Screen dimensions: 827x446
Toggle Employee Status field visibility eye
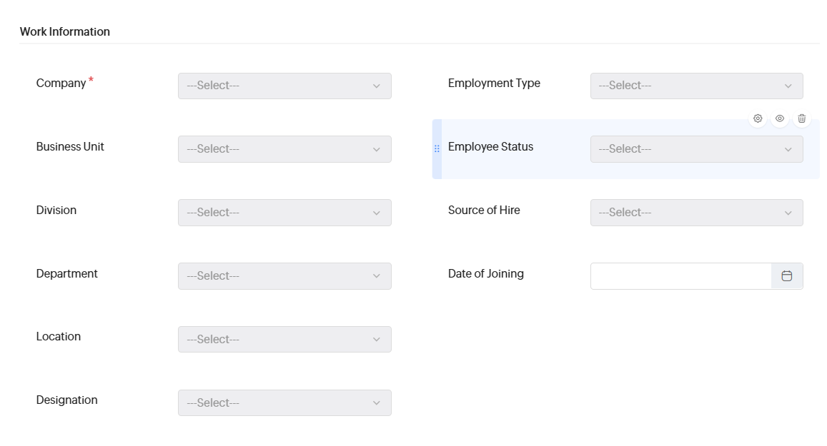780,118
